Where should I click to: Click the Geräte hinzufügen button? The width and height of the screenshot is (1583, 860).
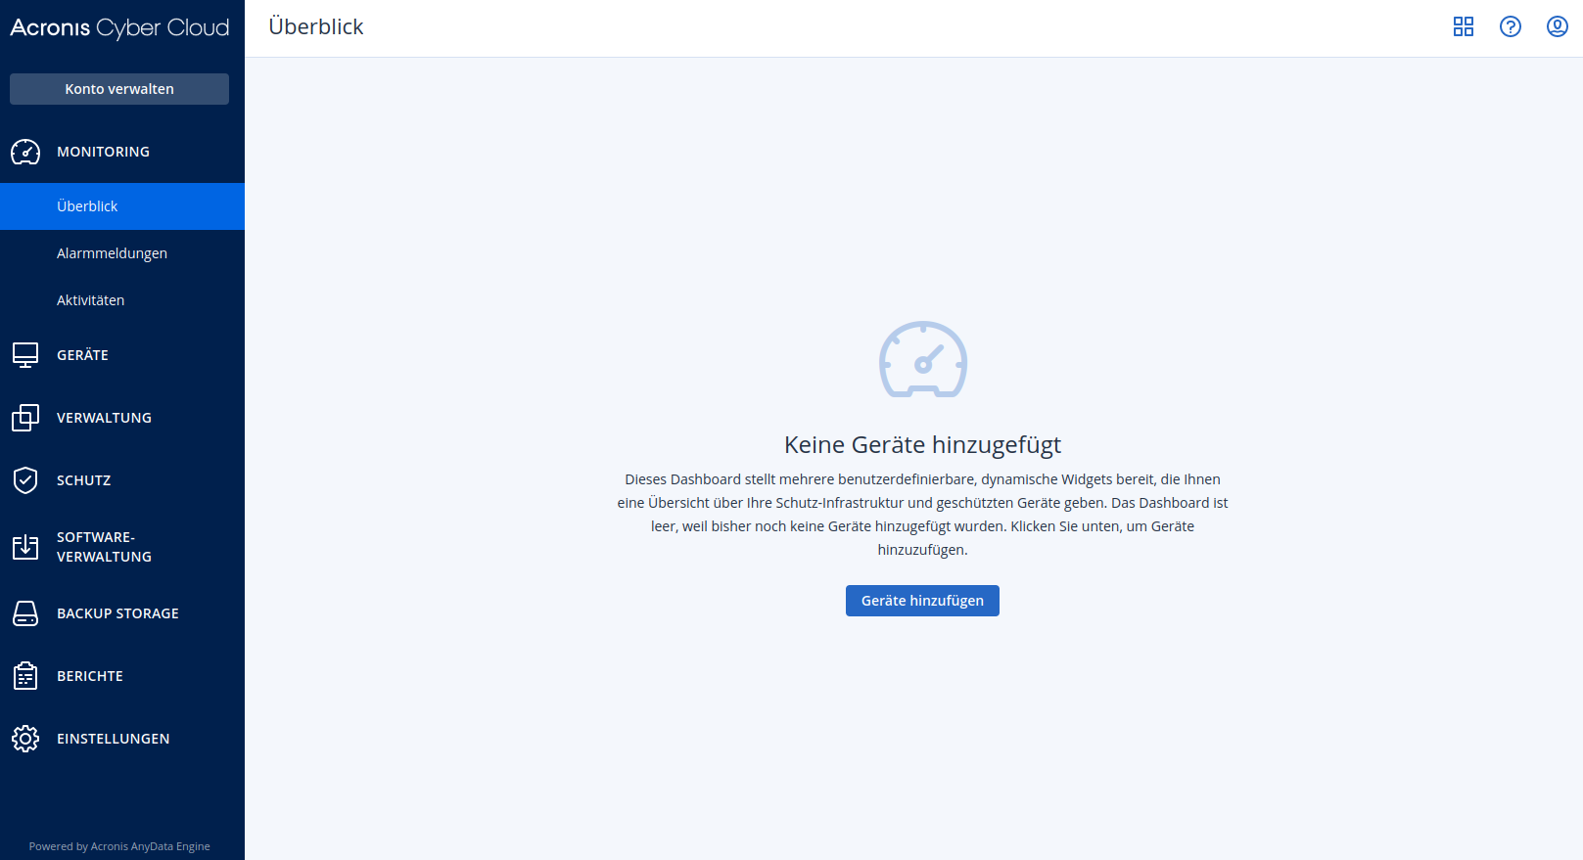click(x=922, y=601)
